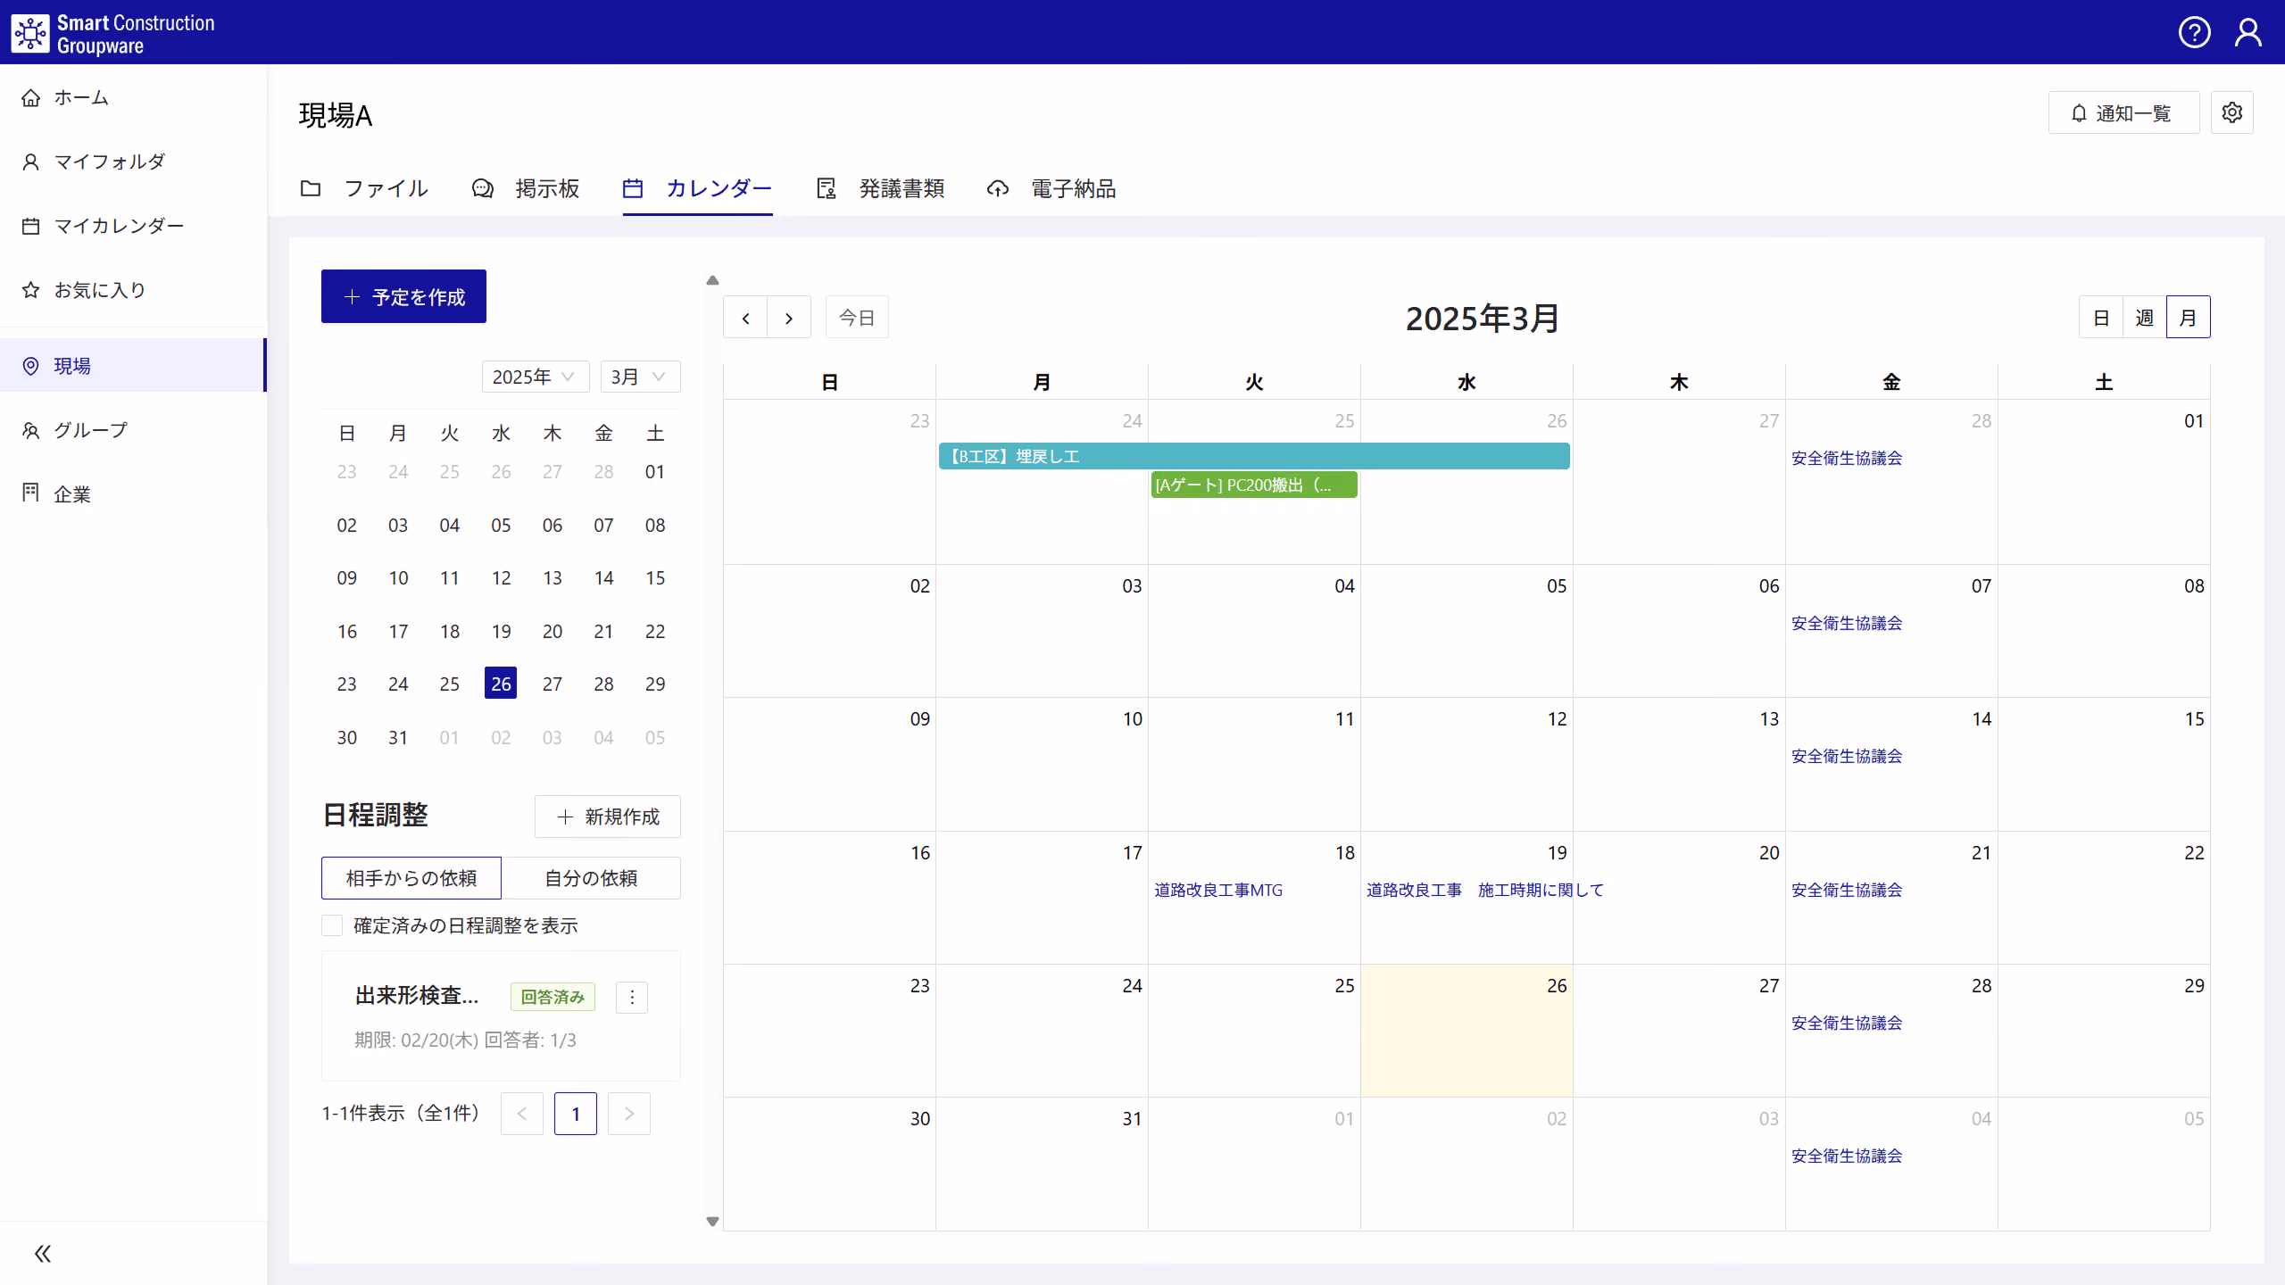Screen dimensions: 2285x1285
Task: Open 安全衛生協議会 event on the 28th of February
Action: pyautogui.click(x=1847, y=458)
